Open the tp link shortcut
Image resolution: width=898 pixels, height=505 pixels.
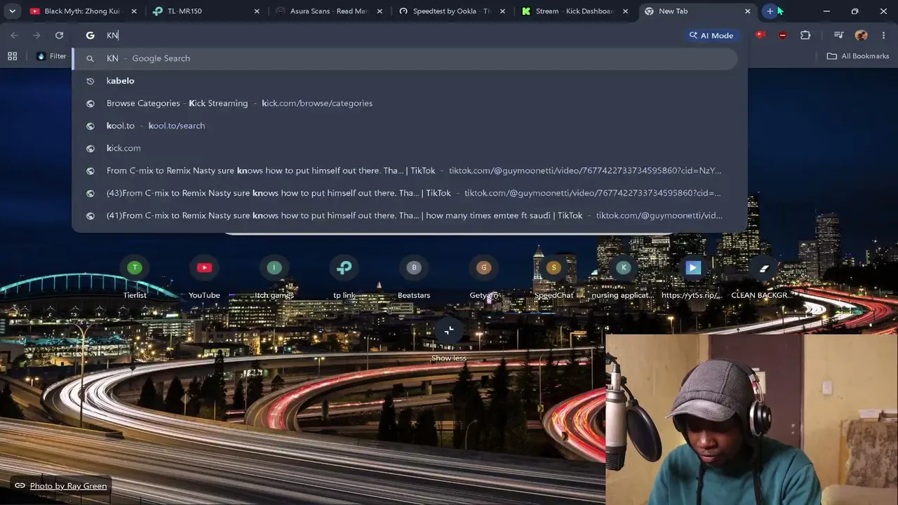[344, 278]
